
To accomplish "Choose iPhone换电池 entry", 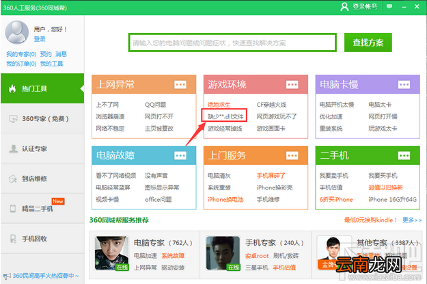I will coord(225,199).
